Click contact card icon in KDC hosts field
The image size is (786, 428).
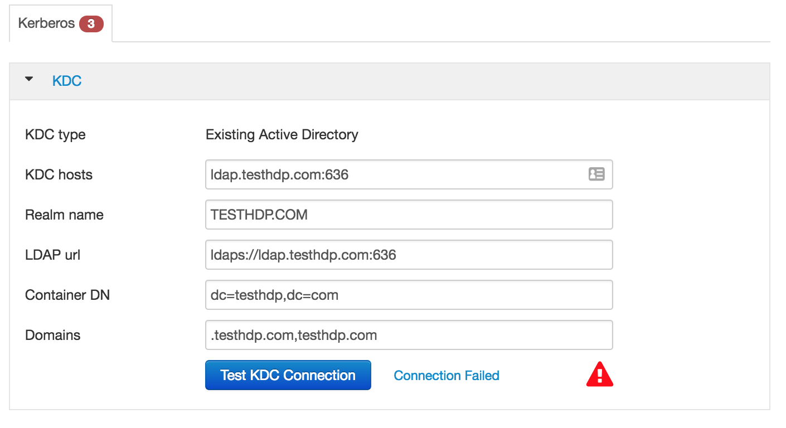coord(596,174)
